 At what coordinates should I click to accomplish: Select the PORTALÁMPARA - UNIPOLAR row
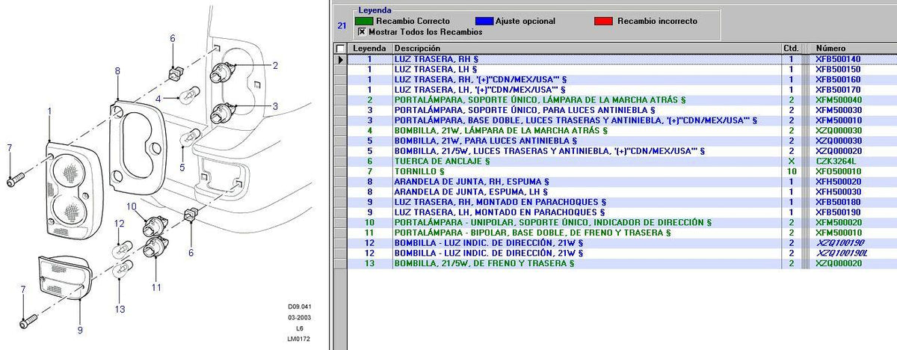pos(623,222)
